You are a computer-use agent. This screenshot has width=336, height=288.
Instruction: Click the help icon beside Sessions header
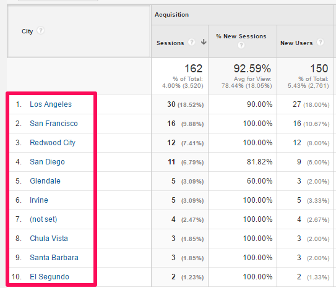(x=191, y=42)
